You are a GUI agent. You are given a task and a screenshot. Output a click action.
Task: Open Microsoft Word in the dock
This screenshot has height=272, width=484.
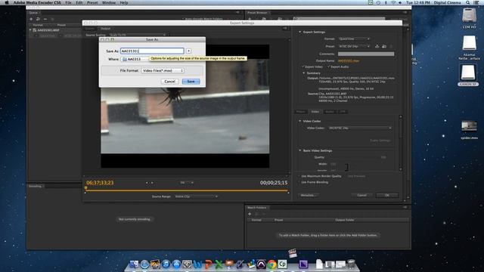click(197, 264)
